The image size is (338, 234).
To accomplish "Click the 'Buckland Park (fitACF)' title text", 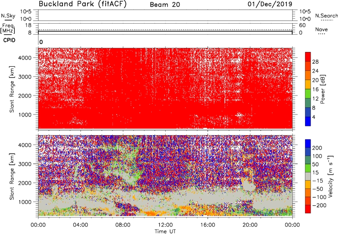I will tap(82, 4).
